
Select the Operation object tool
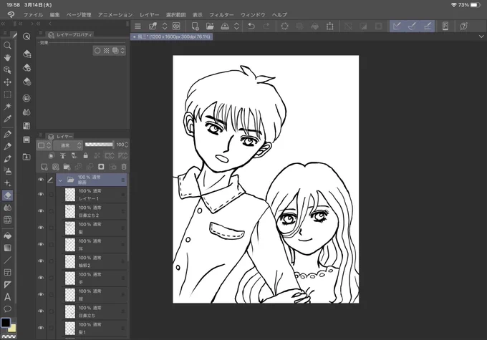[7, 70]
